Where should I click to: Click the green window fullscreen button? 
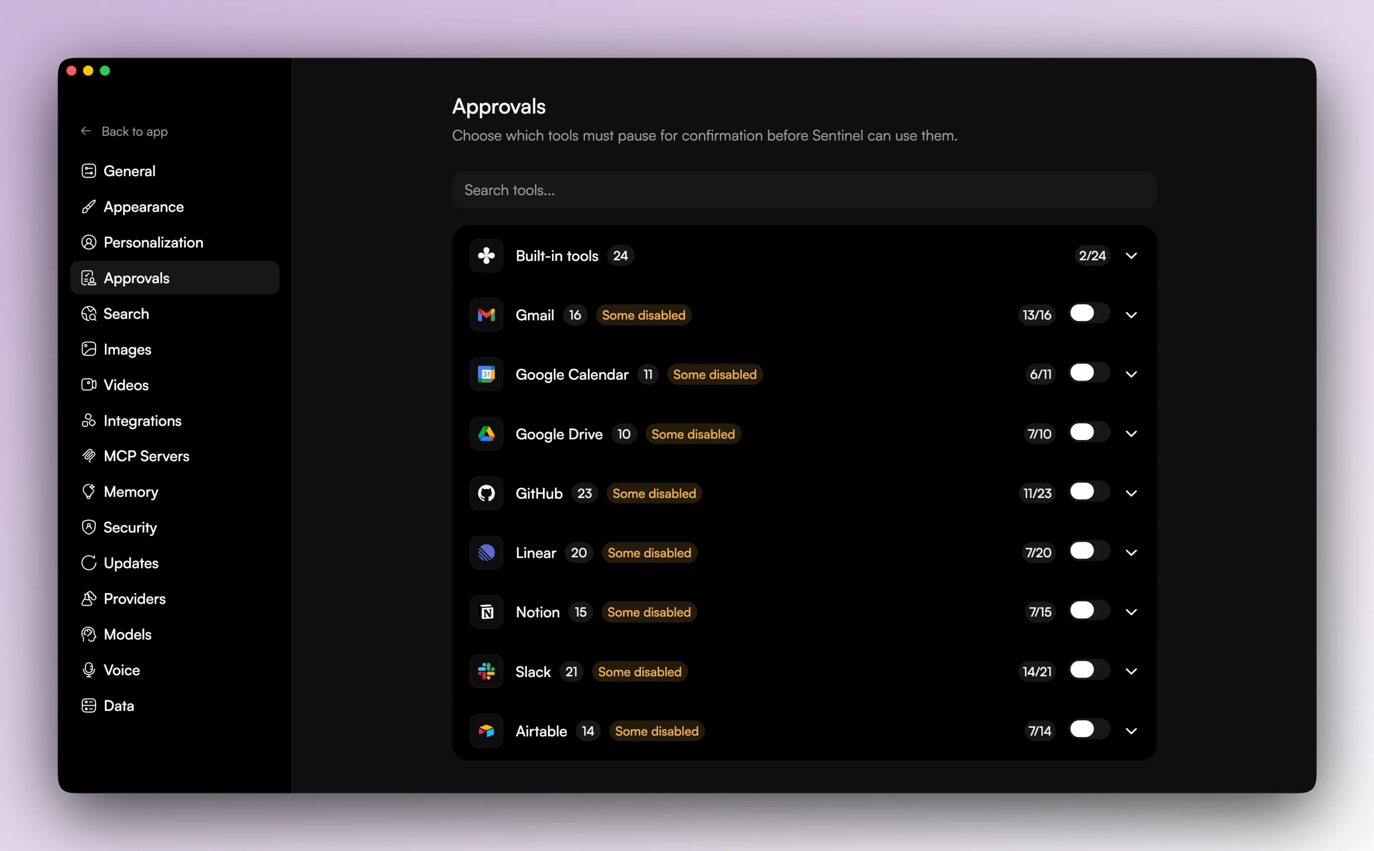105,71
